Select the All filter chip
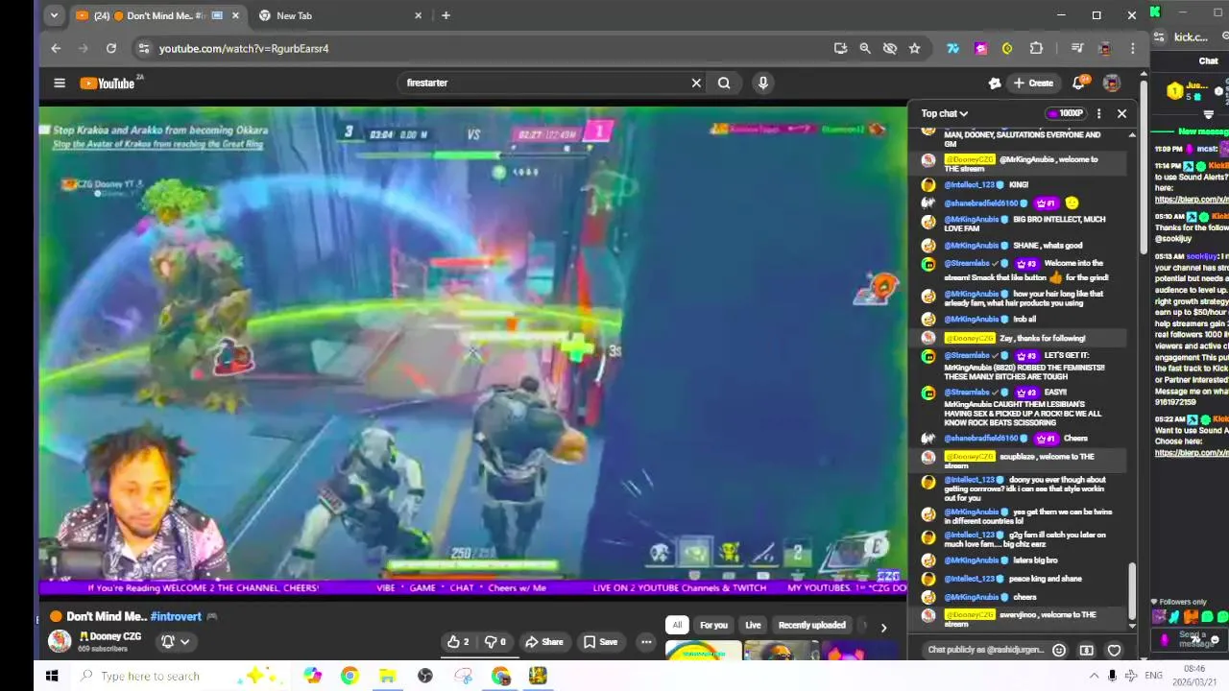Screen dimensions: 1229x691 (x=677, y=625)
